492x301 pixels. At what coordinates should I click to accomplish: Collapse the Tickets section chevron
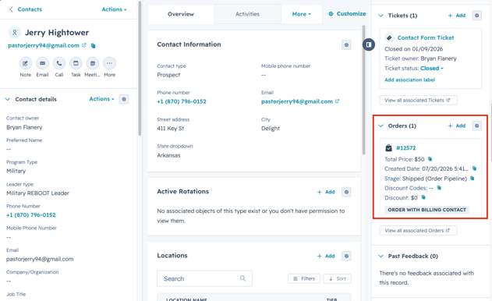[381, 16]
